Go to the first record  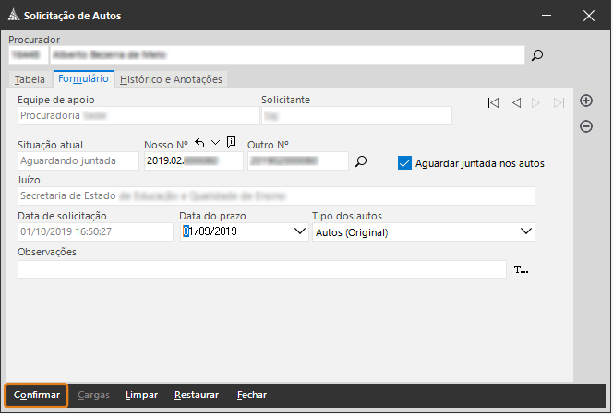(493, 102)
